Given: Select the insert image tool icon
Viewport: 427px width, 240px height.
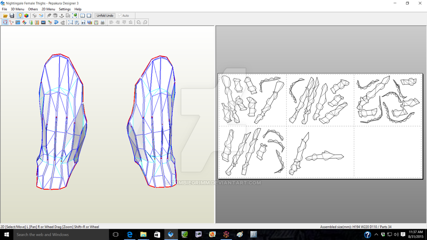Looking at the screenshot, I should click(43, 22).
